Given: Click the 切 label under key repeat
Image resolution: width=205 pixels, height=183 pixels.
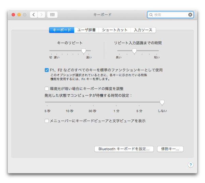Looking at the screenshot, I should pos(51,57).
